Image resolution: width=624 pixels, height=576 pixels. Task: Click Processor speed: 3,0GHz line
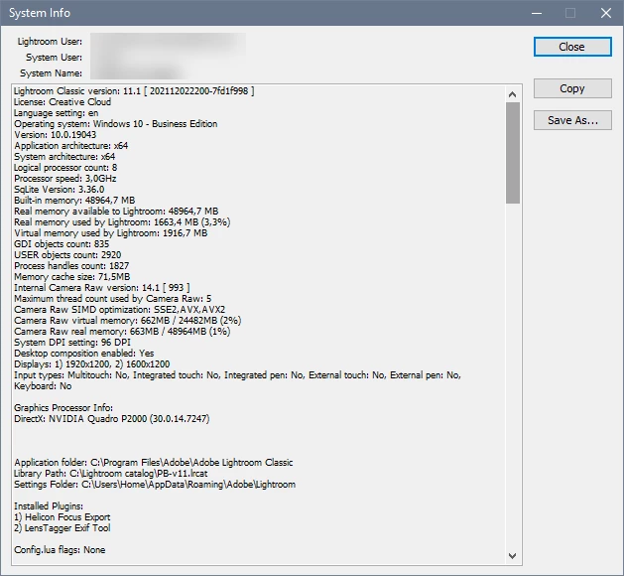64,179
